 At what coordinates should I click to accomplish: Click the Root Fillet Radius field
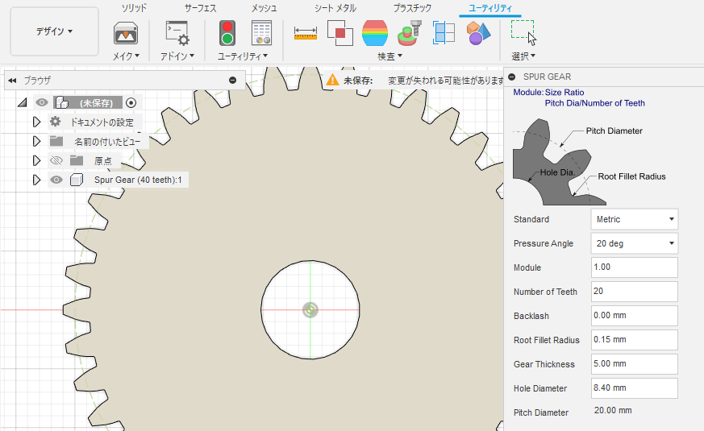(634, 340)
